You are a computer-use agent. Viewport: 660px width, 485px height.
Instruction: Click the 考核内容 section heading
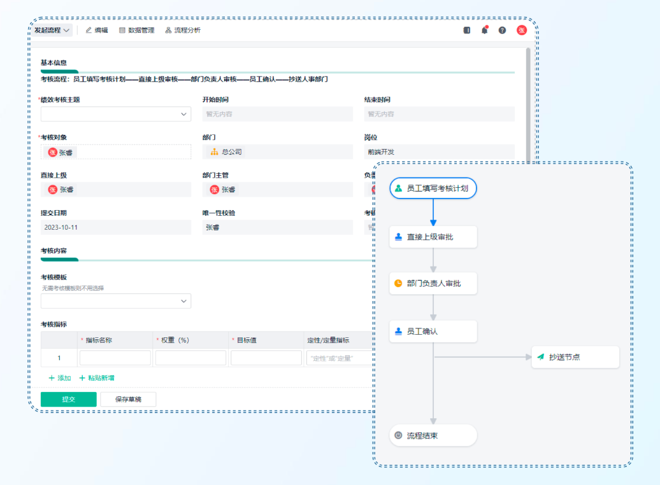pos(54,251)
